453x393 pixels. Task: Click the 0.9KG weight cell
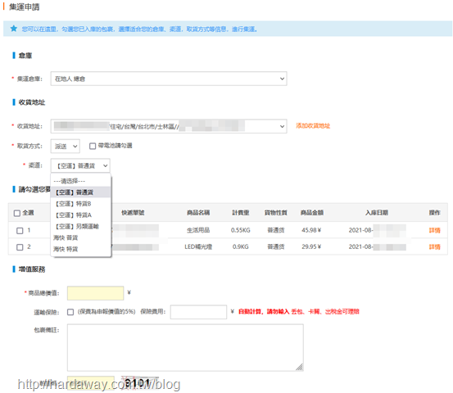[241, 247]
